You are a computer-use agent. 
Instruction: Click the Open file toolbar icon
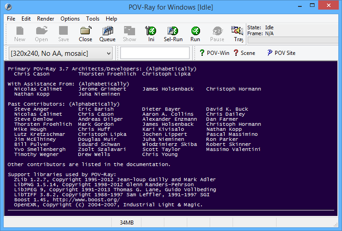click(x=42, y=34)
